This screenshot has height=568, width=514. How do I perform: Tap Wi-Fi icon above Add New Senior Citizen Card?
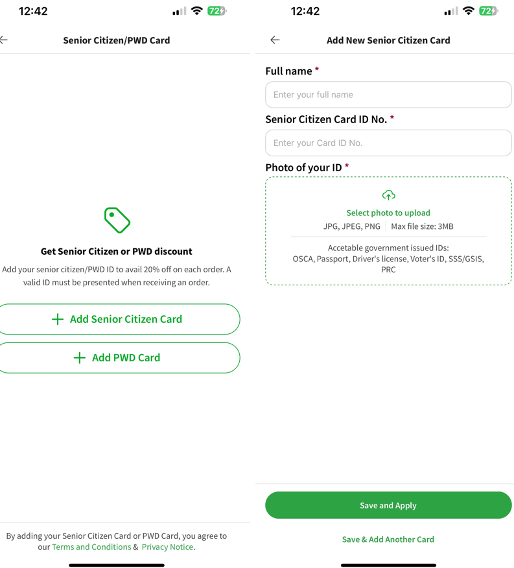pyautogui.click(x=468, y=11)
